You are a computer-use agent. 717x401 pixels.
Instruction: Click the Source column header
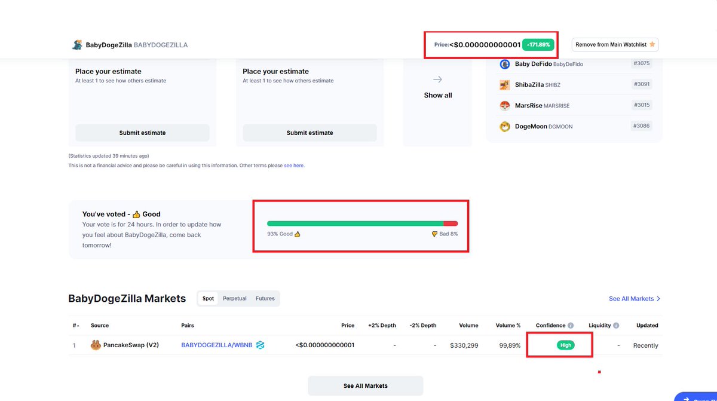click(x=100, y=326)
